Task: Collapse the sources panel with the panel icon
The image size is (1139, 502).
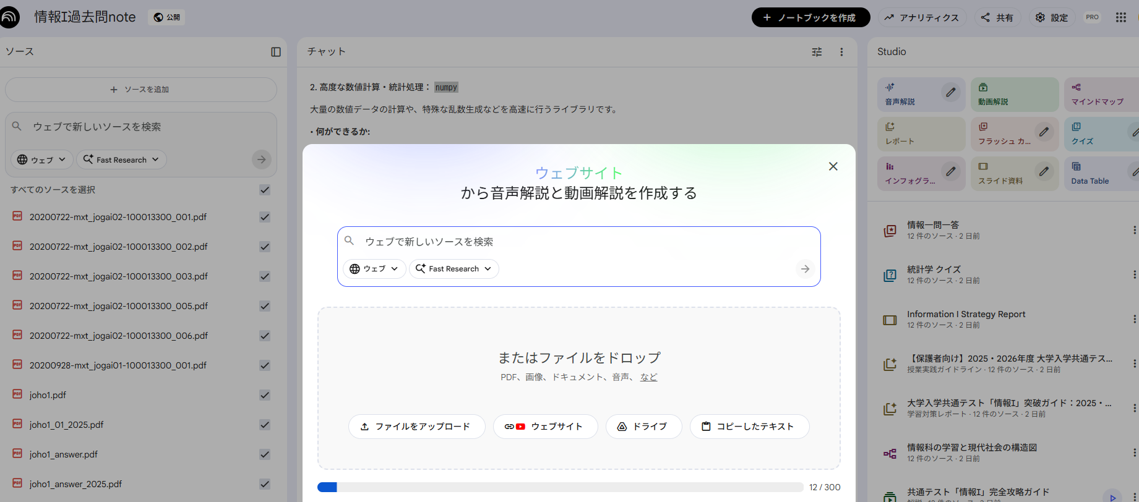Action: click(276, 52)
